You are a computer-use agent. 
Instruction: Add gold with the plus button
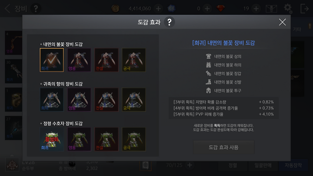pos(158,9)
